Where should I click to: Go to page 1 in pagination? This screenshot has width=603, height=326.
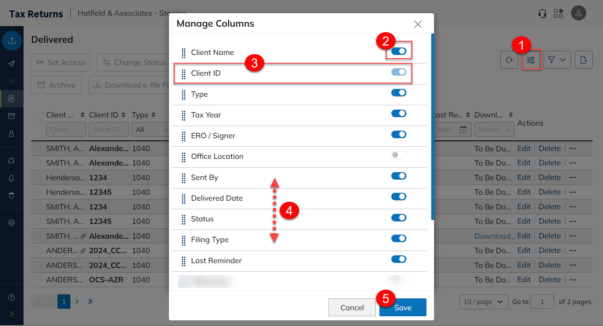click(x=64, y=302)
